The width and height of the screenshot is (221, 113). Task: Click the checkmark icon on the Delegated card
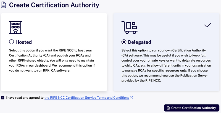pyautogui.click(x=208, y=25)
